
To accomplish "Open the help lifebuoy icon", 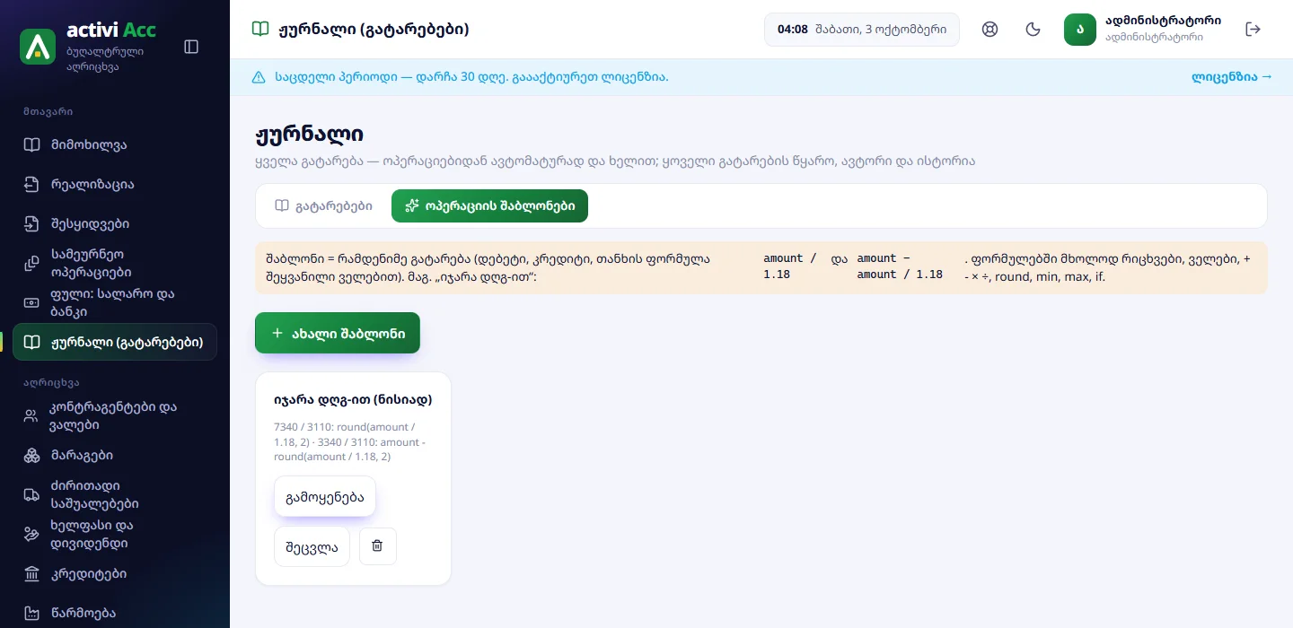I will pos(990,30).
